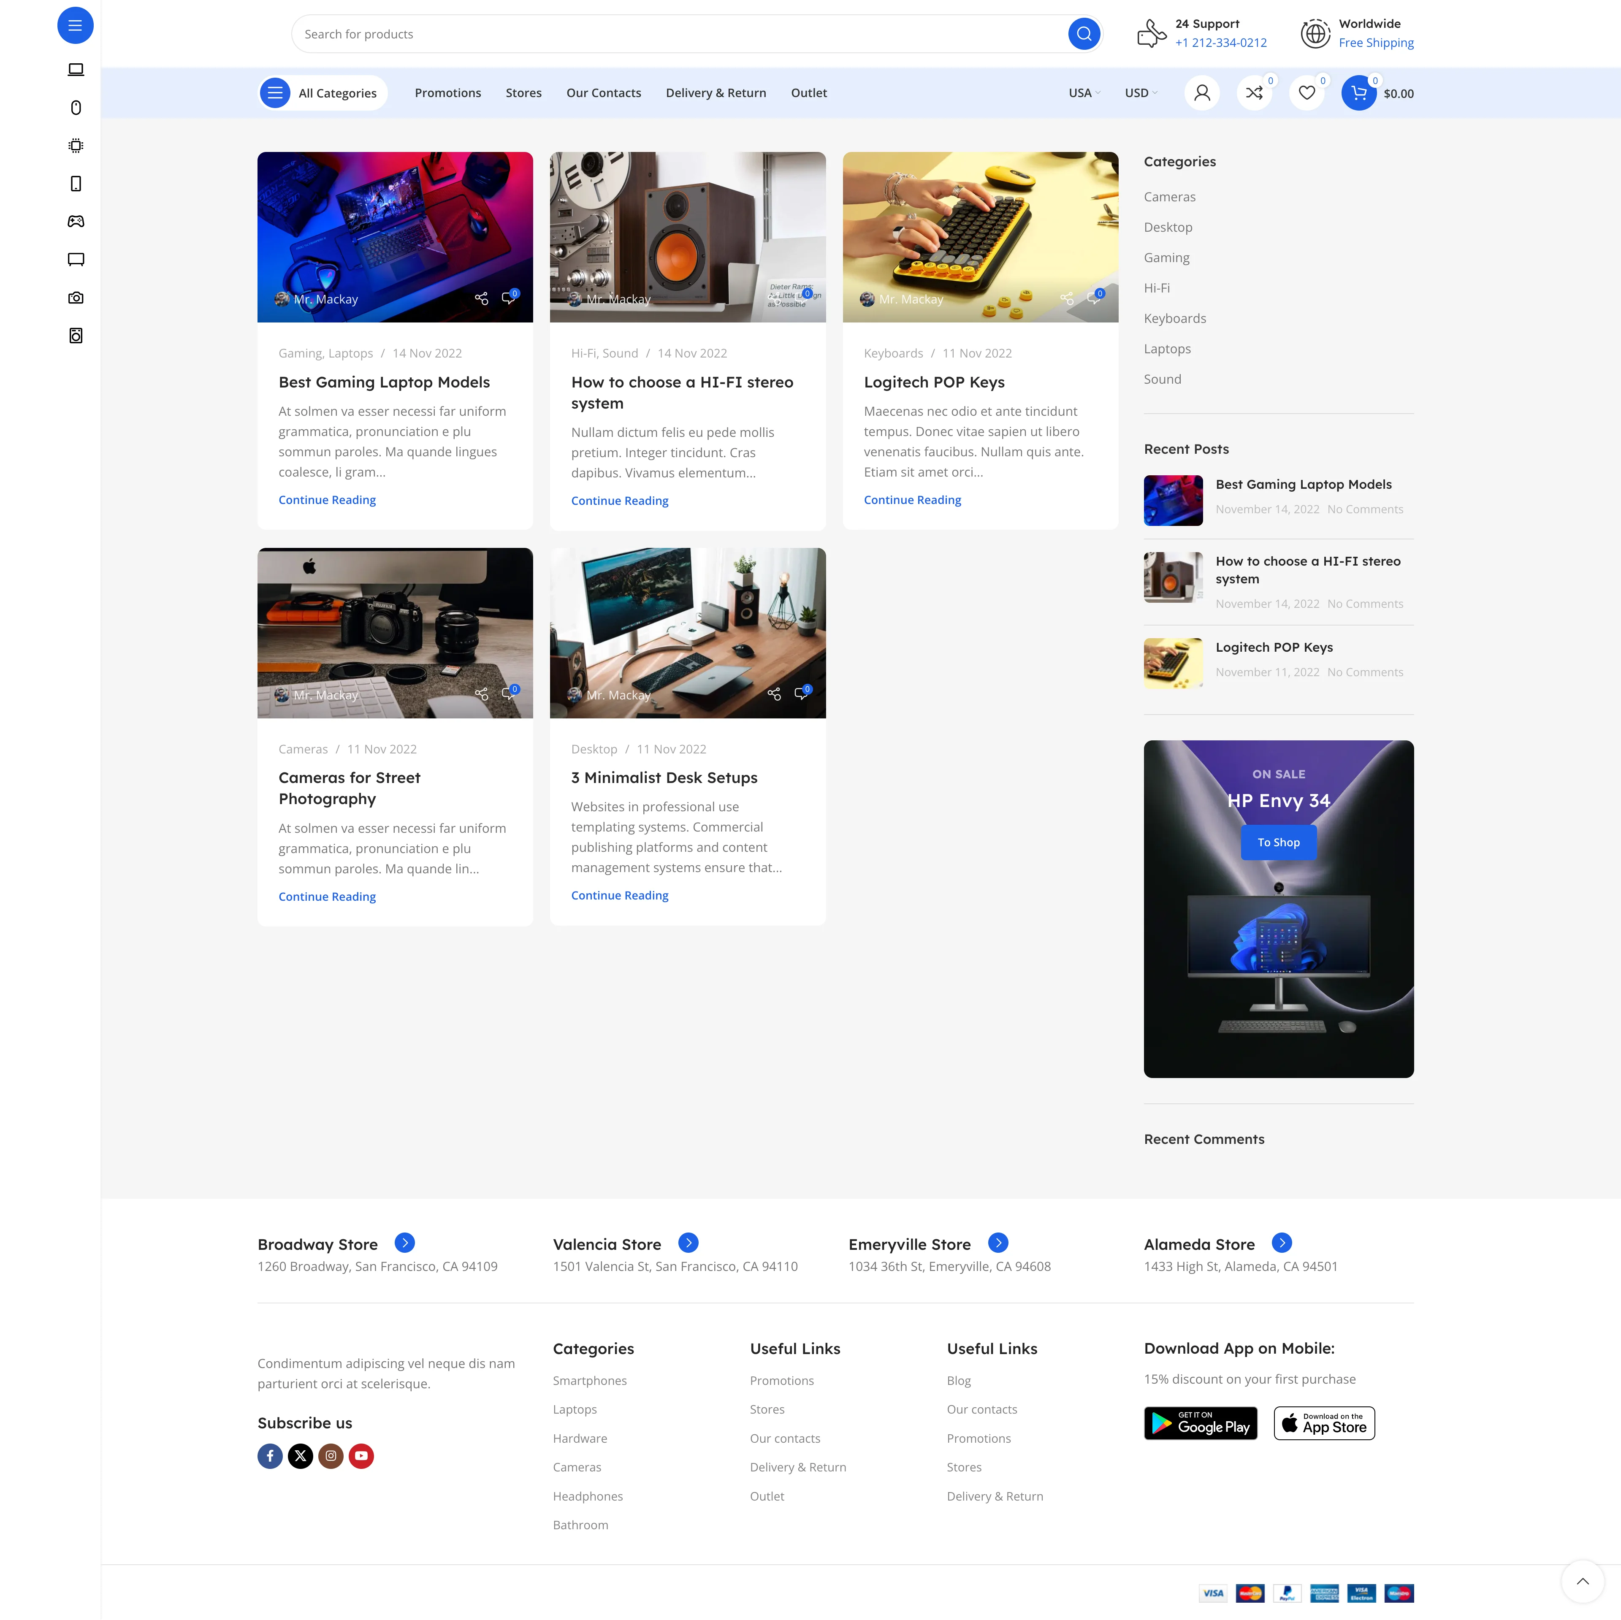Viewport: 1621px width, 1620px height.
Task: Open the Delivery & Return nav item
Action: pyautogui.click(x=716, y=93)
